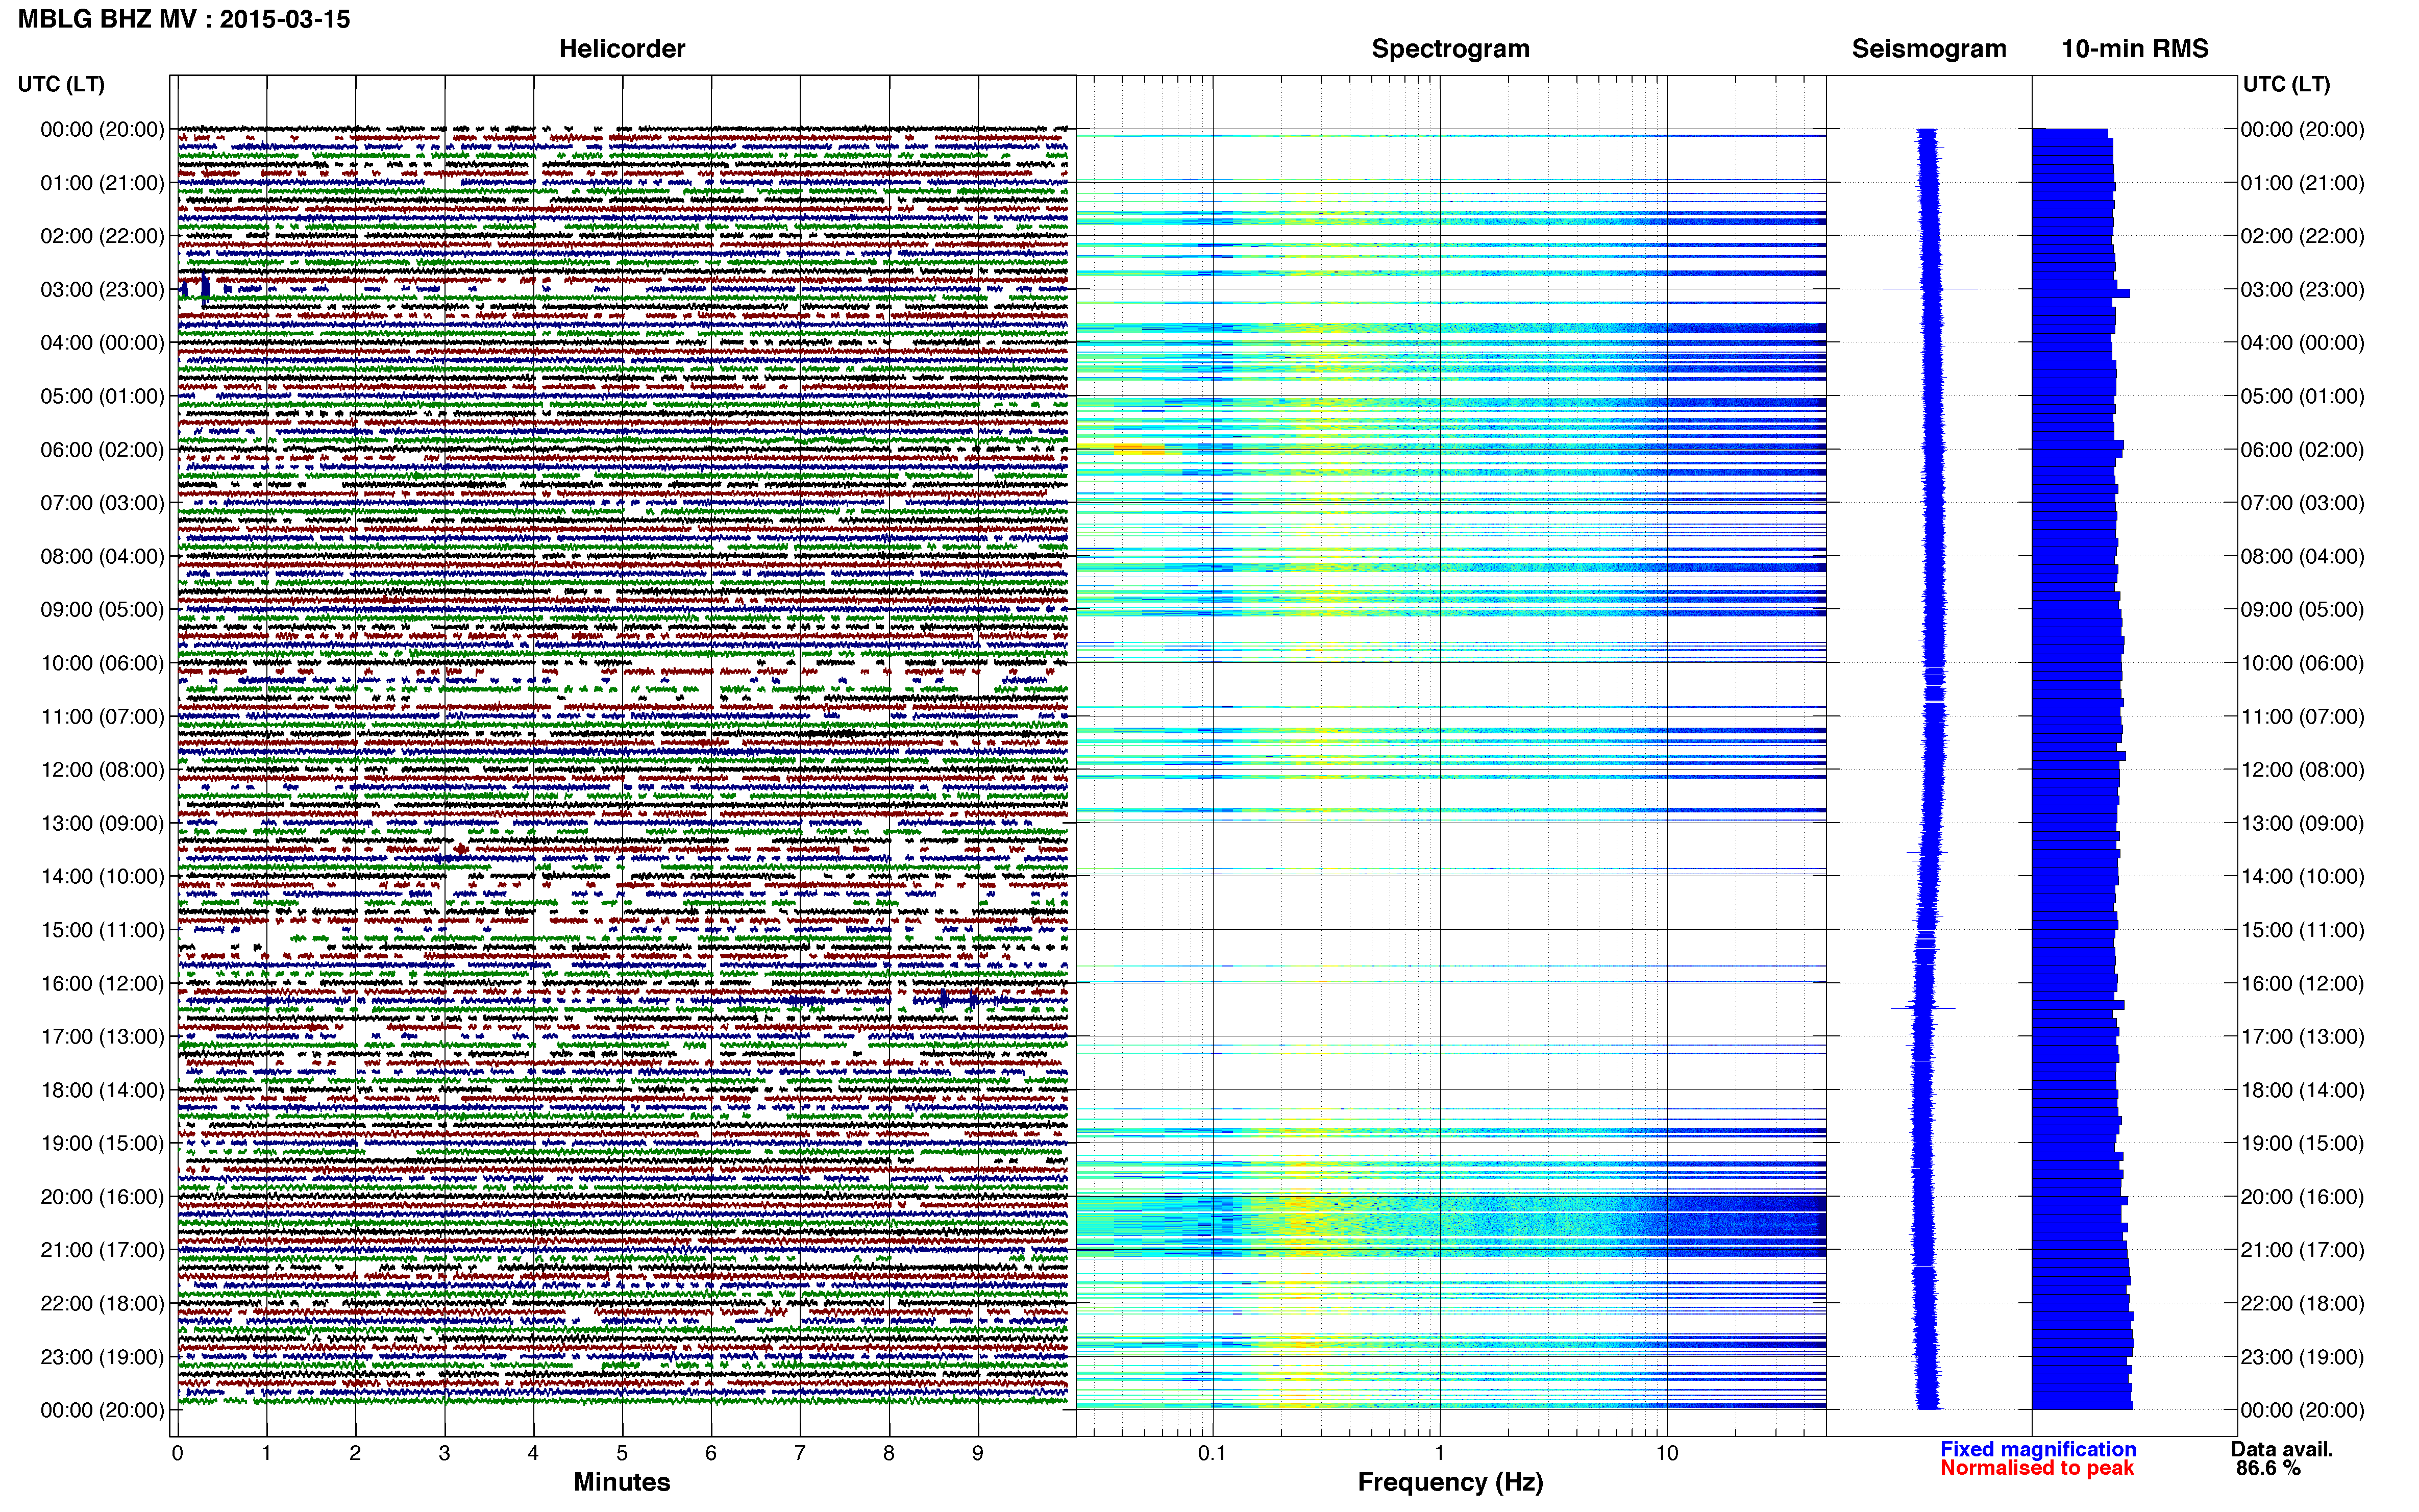Click tick '1' on the Frequency axis
Viewport: 2419px width, 1512px height.
[1440, 1454]
